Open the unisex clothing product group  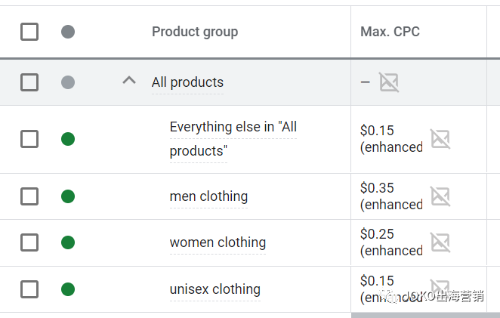[x=215, y=289]
